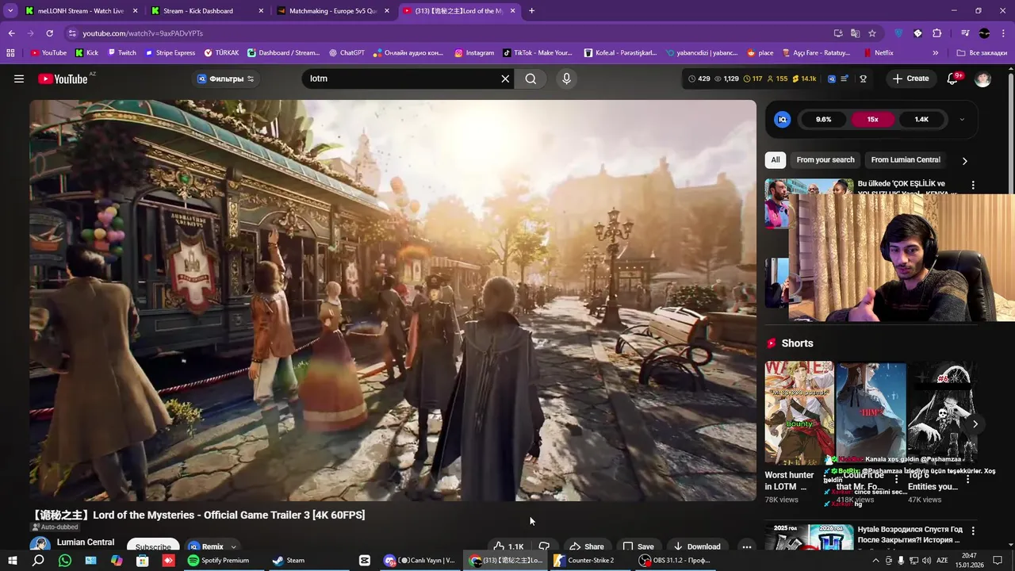Like the video with 1.1K likes
This screenshot has width=1015, height=571.
(x=508, y=546)
